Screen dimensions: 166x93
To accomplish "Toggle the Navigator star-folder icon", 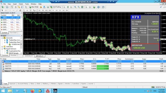I will pos(19,7).
